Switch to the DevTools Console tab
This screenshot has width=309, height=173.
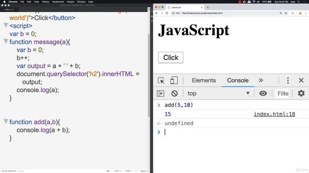(x=238, y=80)
